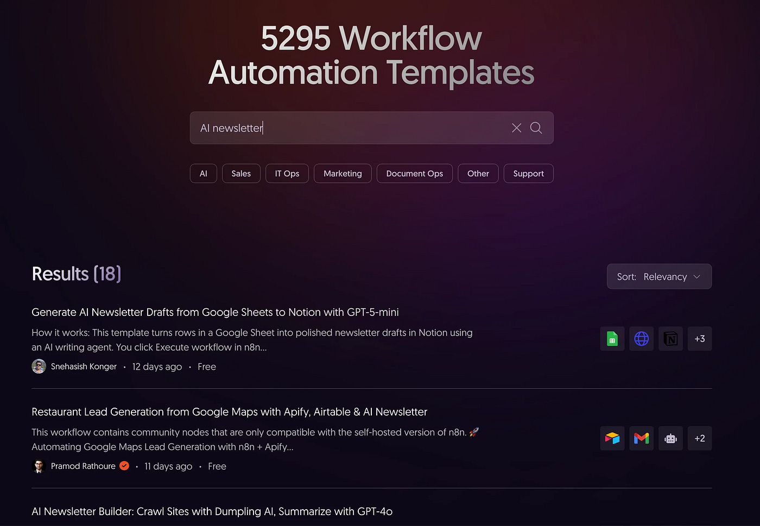Viewport: 760px width, 526px height.
Task: Click the 5295 Workflow Automation Templates heading
Action: [371, 55]
